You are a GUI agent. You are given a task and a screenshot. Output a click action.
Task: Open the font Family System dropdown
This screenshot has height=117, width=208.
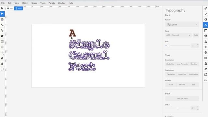click(182, 25)
